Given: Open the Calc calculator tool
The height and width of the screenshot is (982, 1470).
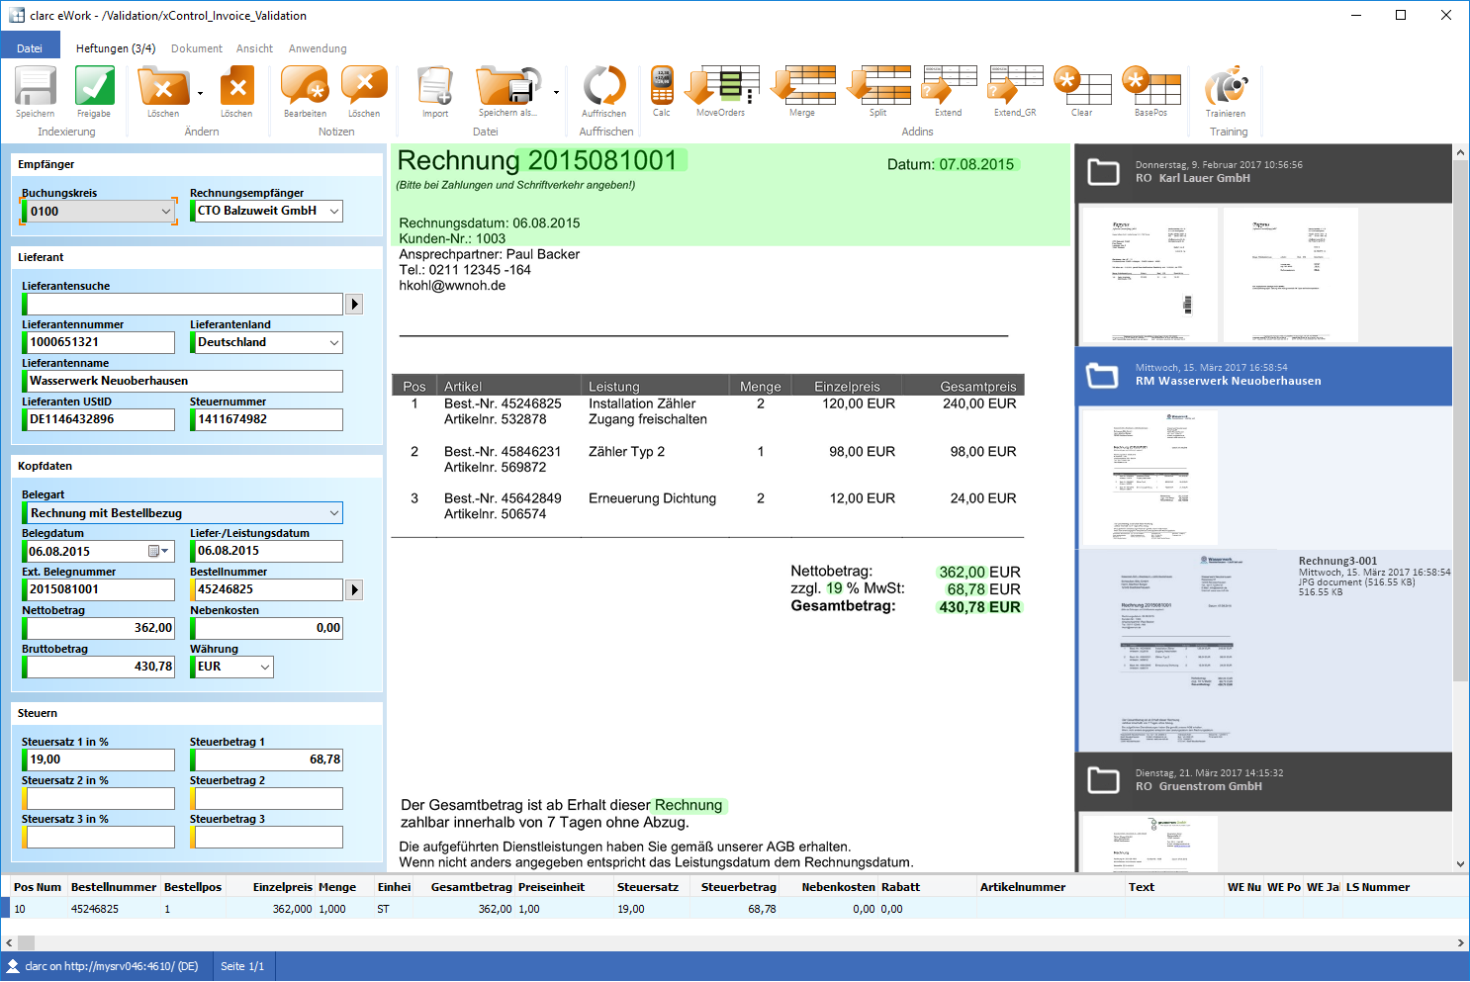Looking at the screenshot, I should [x=662, y=87].
